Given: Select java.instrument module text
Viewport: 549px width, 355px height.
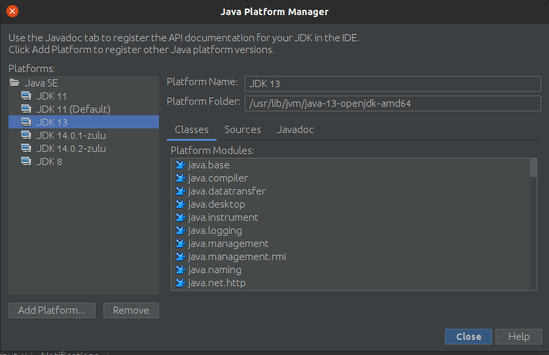Looking at the screenshot, I should pyautogui.click(x=223, y=217).
